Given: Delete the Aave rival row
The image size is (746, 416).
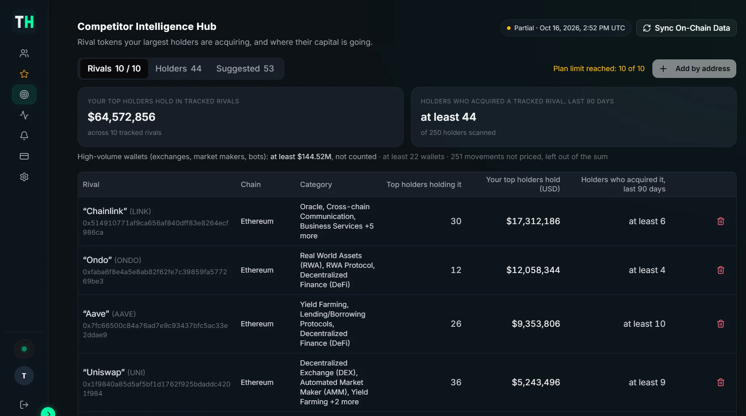Looking at the screenshot, I should 721,324.
